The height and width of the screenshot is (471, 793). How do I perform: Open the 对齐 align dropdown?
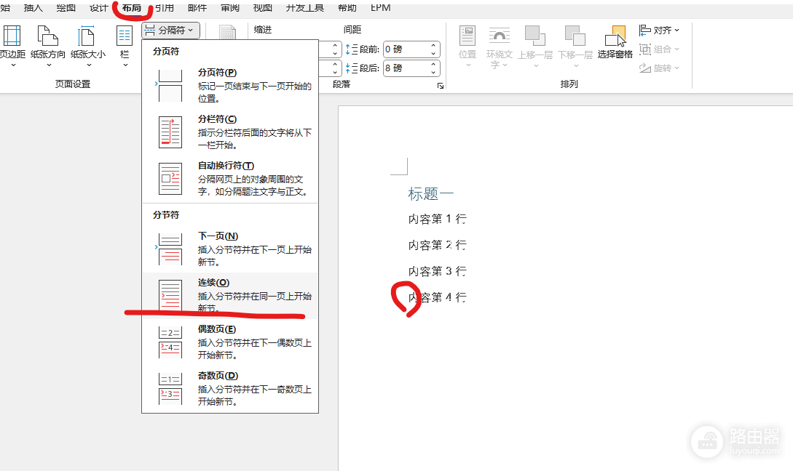click(659, 31)
